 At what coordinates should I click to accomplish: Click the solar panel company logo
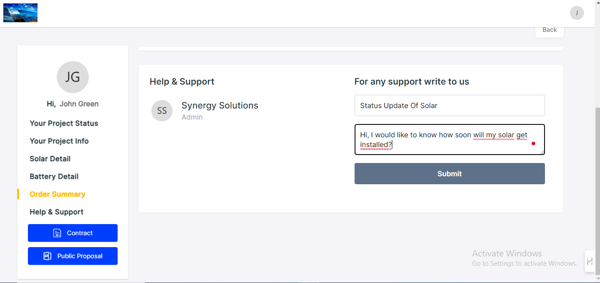(20, 12)
